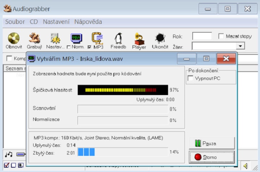Pause encoding with the Pauza button
The image size is (260, 172).
tap(212, 143)
